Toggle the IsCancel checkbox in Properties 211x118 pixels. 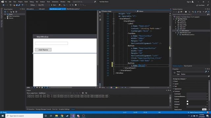click(188, 101)
